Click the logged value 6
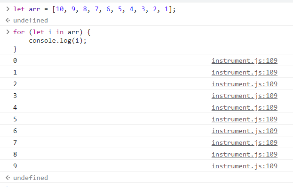 pos(15,131)
